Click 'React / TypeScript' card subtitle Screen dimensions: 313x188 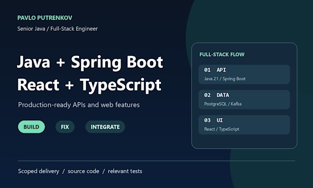pos(221,129)
